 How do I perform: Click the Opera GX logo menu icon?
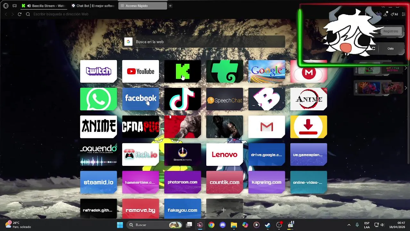click(x=5, y=6)
